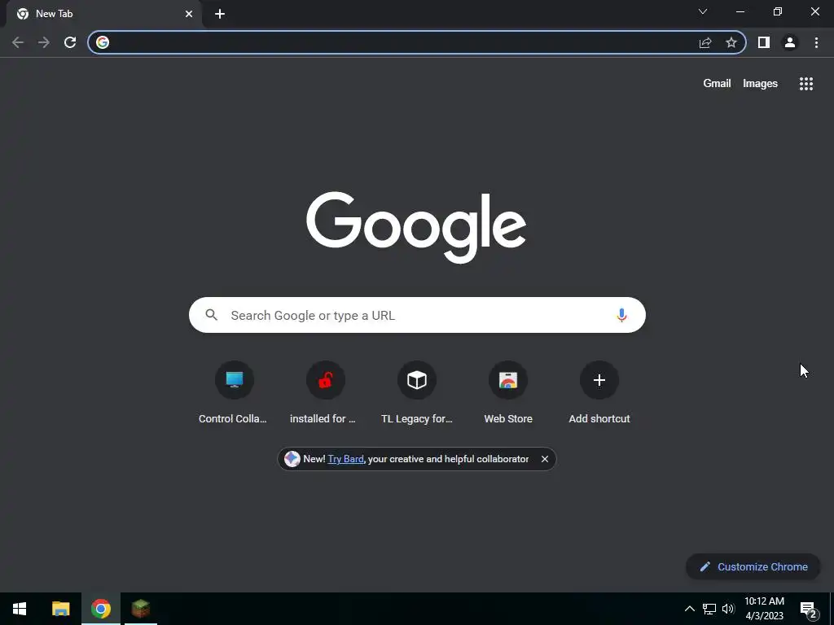Open the installed for ... shortcut
The image size is (834, 625).
[x=326, y=393]
